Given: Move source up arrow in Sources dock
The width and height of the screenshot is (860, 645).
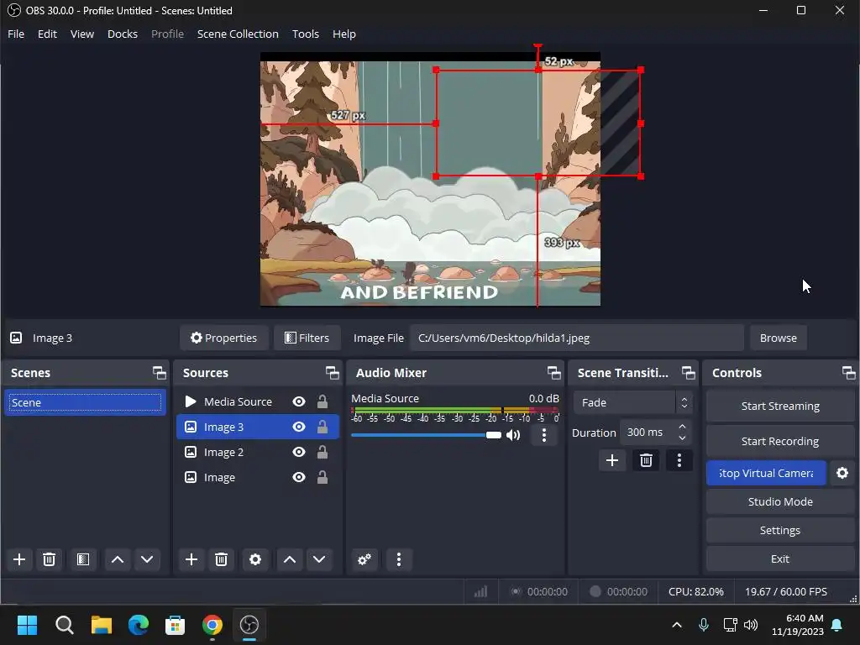Looking at the screenshot, I should pos(290,559).
